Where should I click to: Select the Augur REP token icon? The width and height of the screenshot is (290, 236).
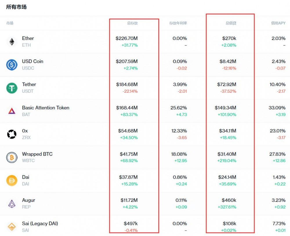pos(12,204)
